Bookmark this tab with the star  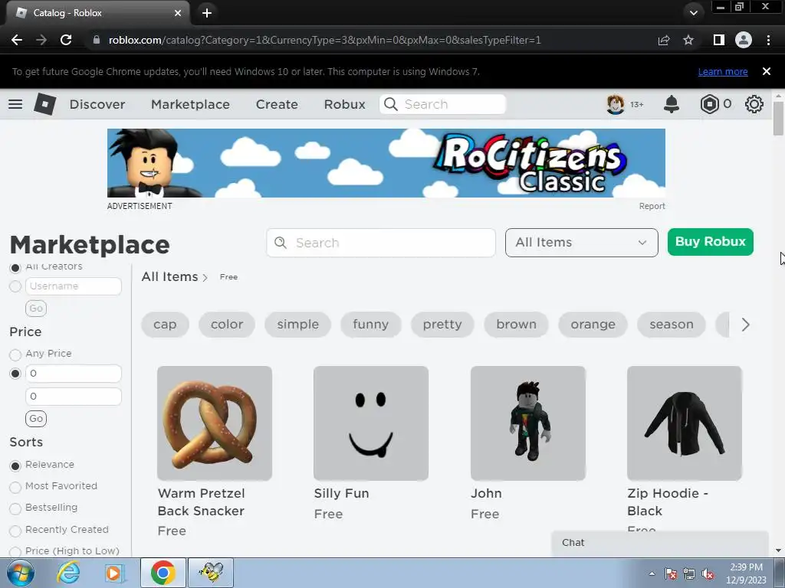tap(688, 40)
